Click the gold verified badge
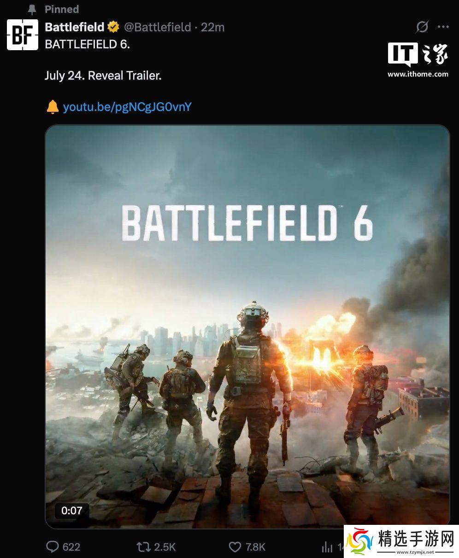Image resolution: width=459 pixels, height=558 pixels. click(113, 27)
